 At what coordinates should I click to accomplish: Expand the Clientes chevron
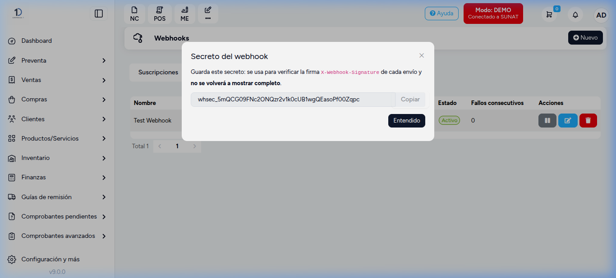click(104, 119)
